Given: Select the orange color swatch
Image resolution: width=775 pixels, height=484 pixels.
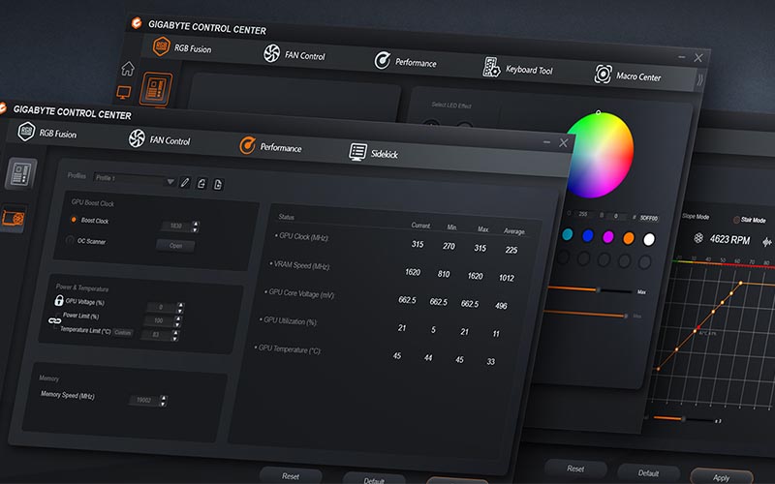Looking at the screenshot, I should pos(628,238).
